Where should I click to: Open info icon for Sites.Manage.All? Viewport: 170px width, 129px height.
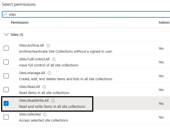[49, 73]
